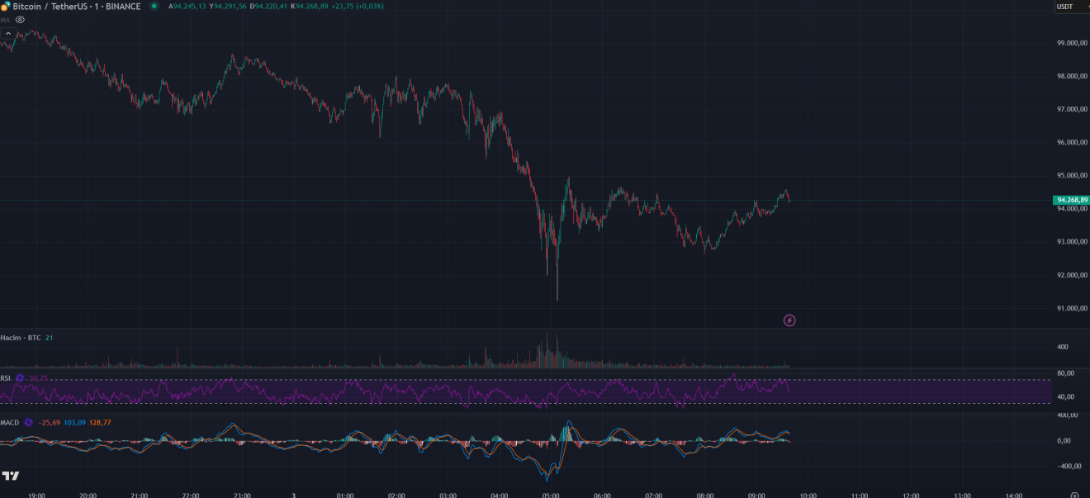Collapse the indicator legend with chevron
The width and height of the screenshot is (1090, 498).
(8, 34)
